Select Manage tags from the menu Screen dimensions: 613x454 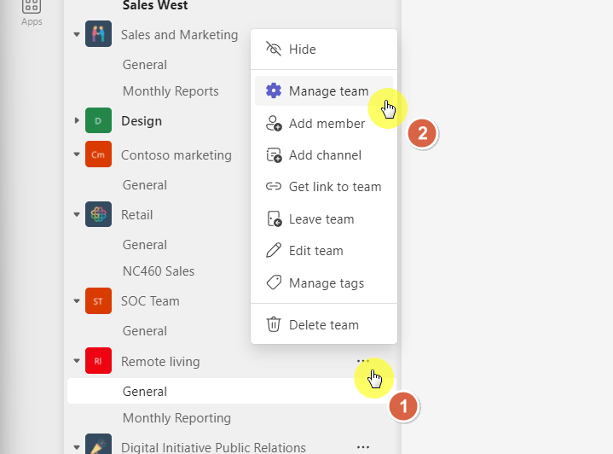coord(324,283)
